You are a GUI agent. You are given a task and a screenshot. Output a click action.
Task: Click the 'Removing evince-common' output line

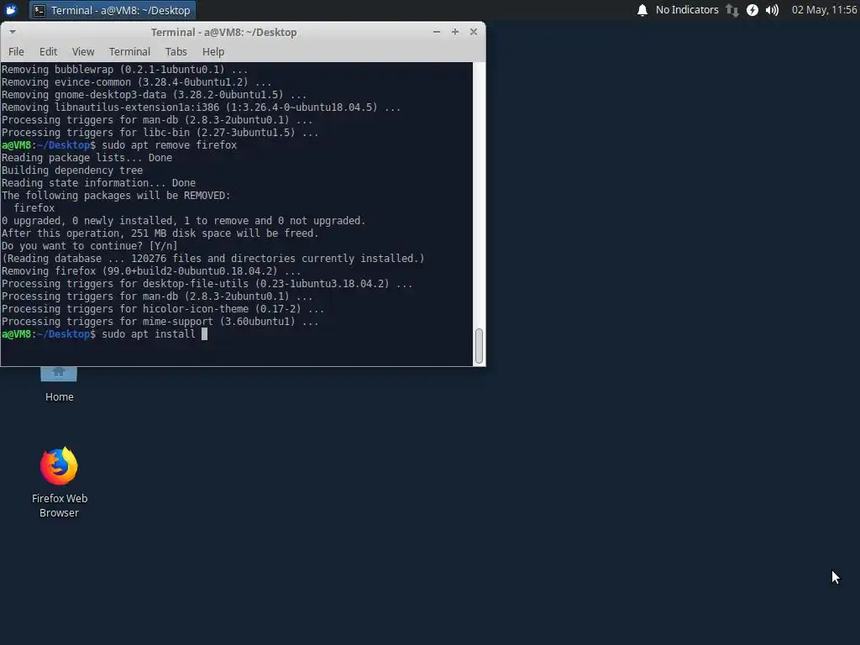point(136,82)
